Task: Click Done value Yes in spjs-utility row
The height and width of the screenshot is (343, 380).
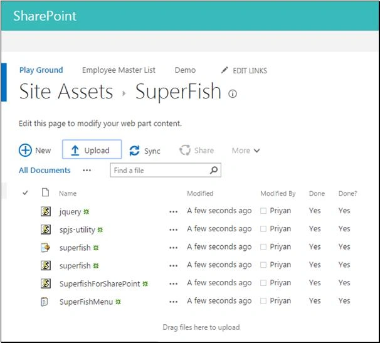Action: pyautogui.click(x=315, y=229)
